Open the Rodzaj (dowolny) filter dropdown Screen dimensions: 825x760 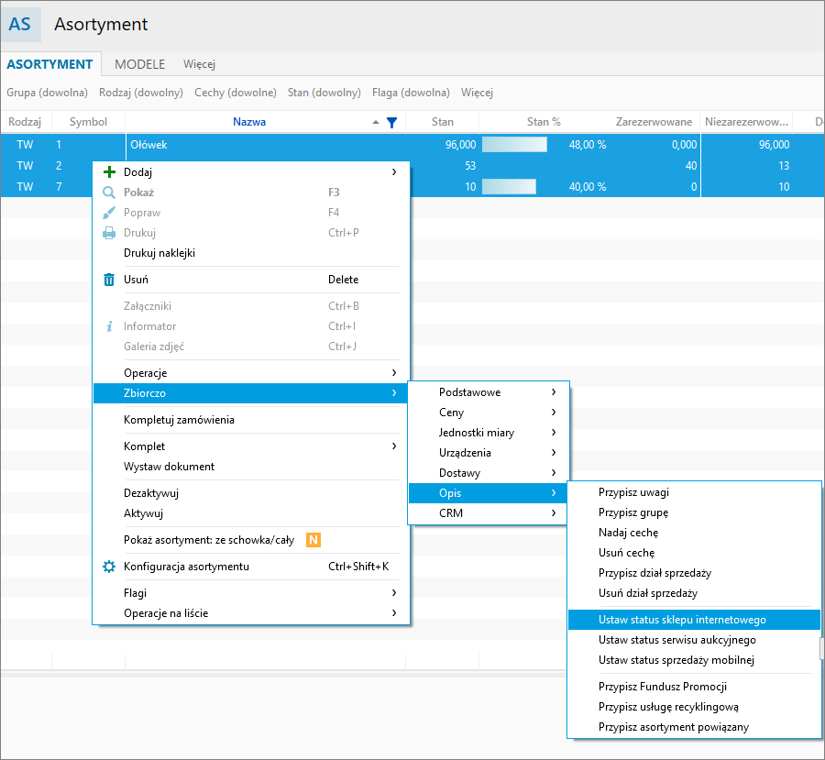[x=140, y=93]
